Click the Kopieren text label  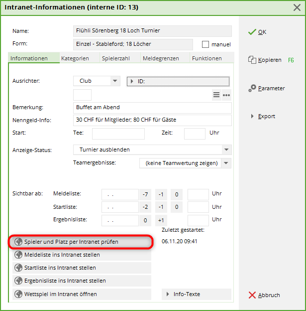[x=270, y=60]
